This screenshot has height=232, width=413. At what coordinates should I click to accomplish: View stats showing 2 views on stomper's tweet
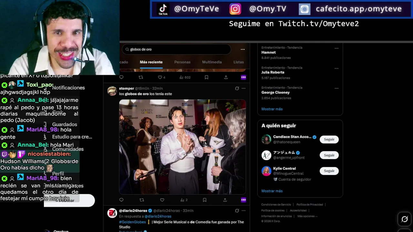(184, 200)
